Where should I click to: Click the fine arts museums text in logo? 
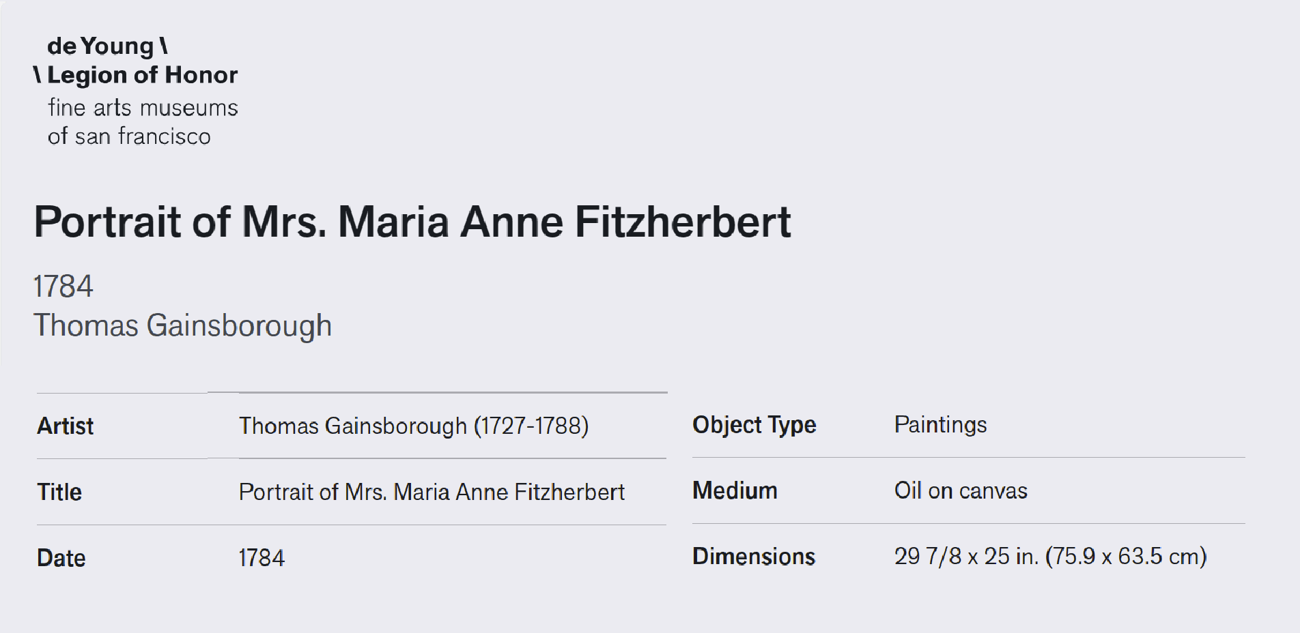[143, 108]
